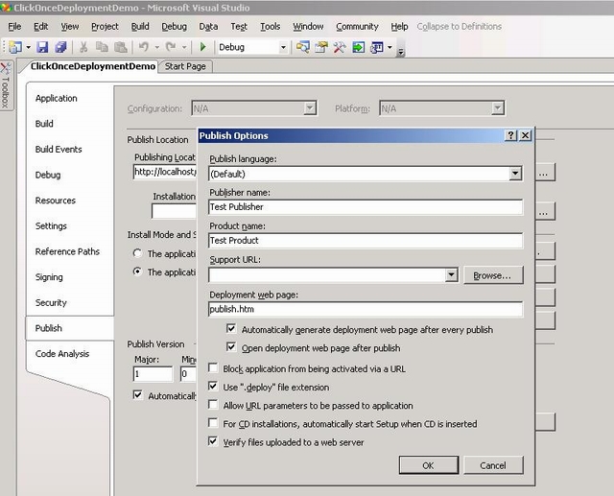Click the Publisher name text field
Viewport: 614px width, 496px height.
pyautogui.click(x=366, y=206)
